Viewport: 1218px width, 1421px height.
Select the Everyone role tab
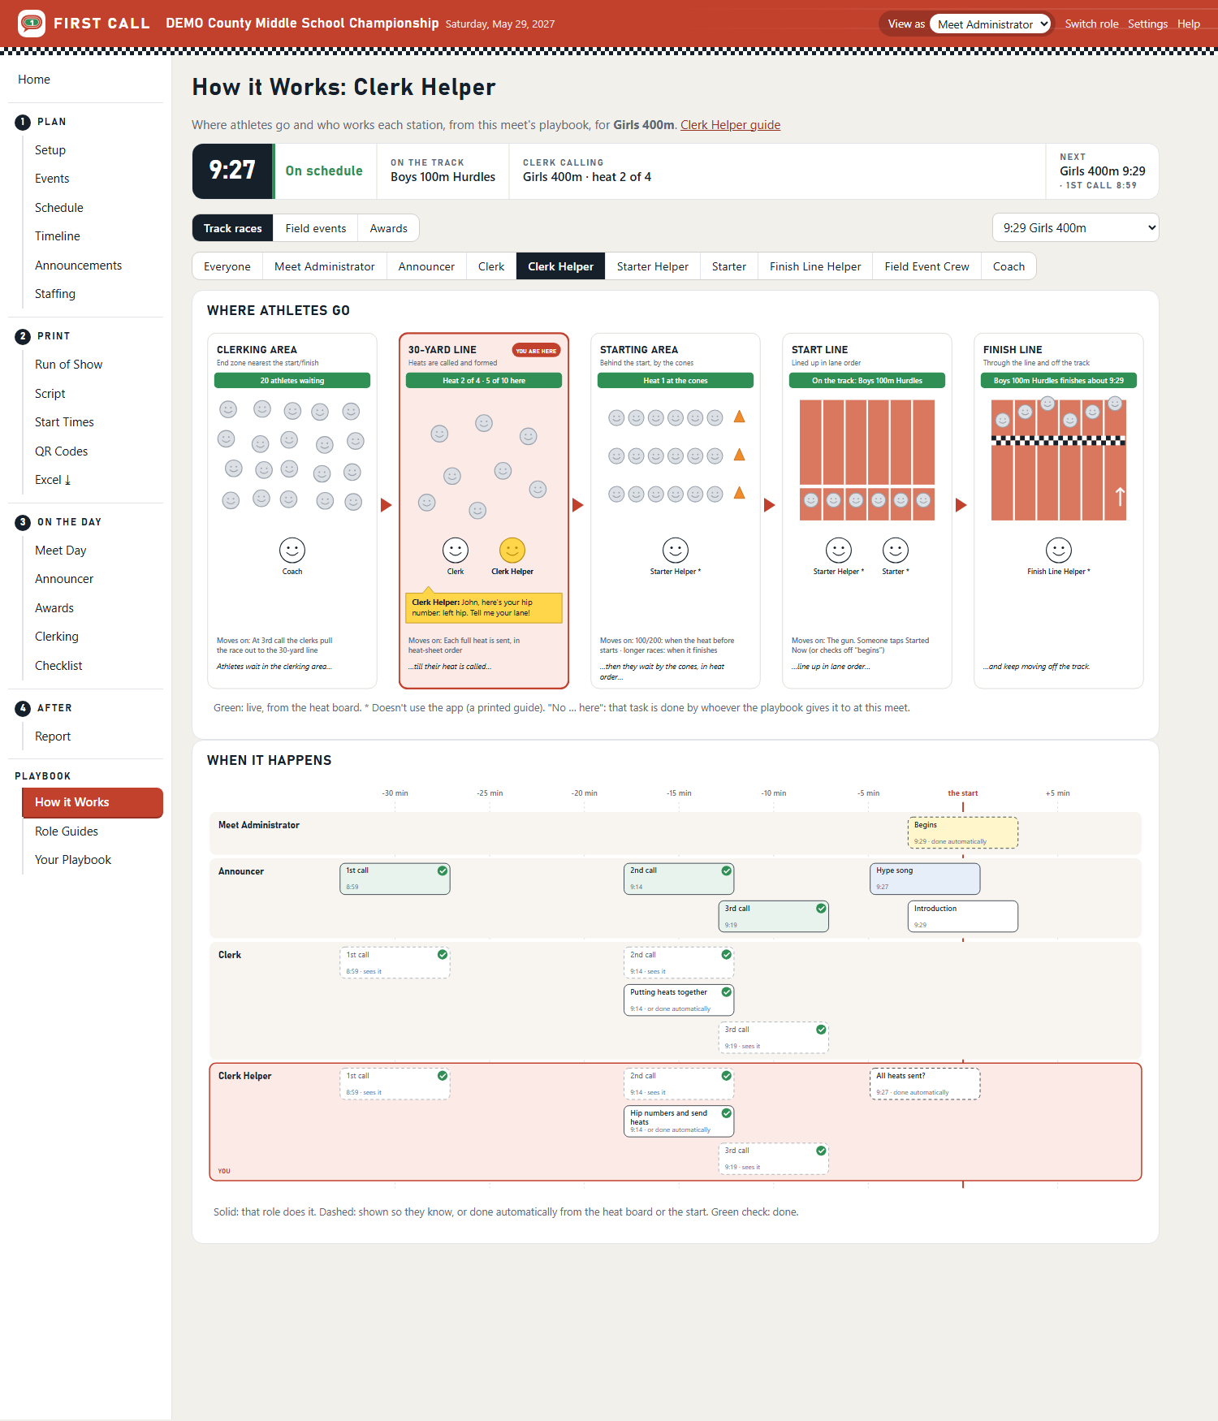point(227,266)
